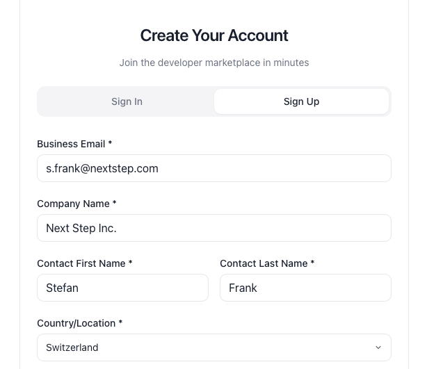
Task: Click the developer marketplace subtitle text
Action: [x=214, y=63]
